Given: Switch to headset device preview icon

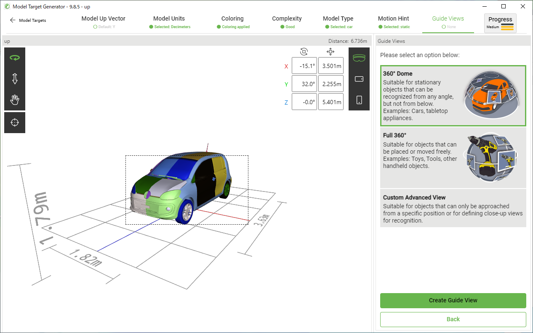Looking at the screenshot, I should tap(359, 58).
